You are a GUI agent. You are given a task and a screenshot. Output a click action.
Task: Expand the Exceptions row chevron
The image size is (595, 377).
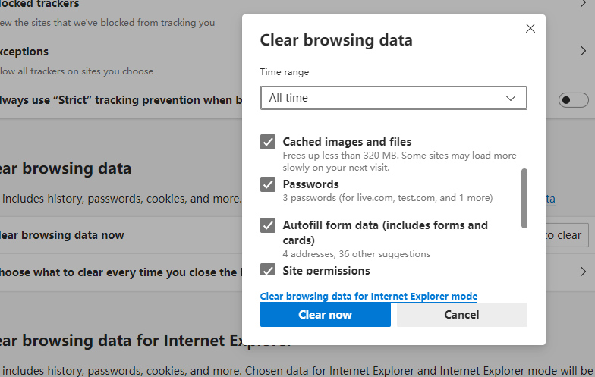(583, 52)
